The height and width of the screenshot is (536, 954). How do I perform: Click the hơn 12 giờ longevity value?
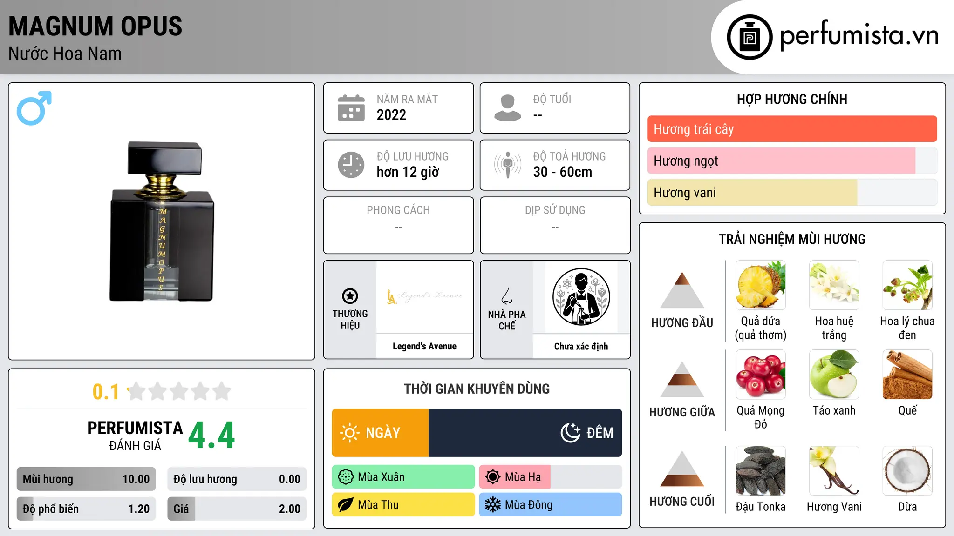point(408,172)
